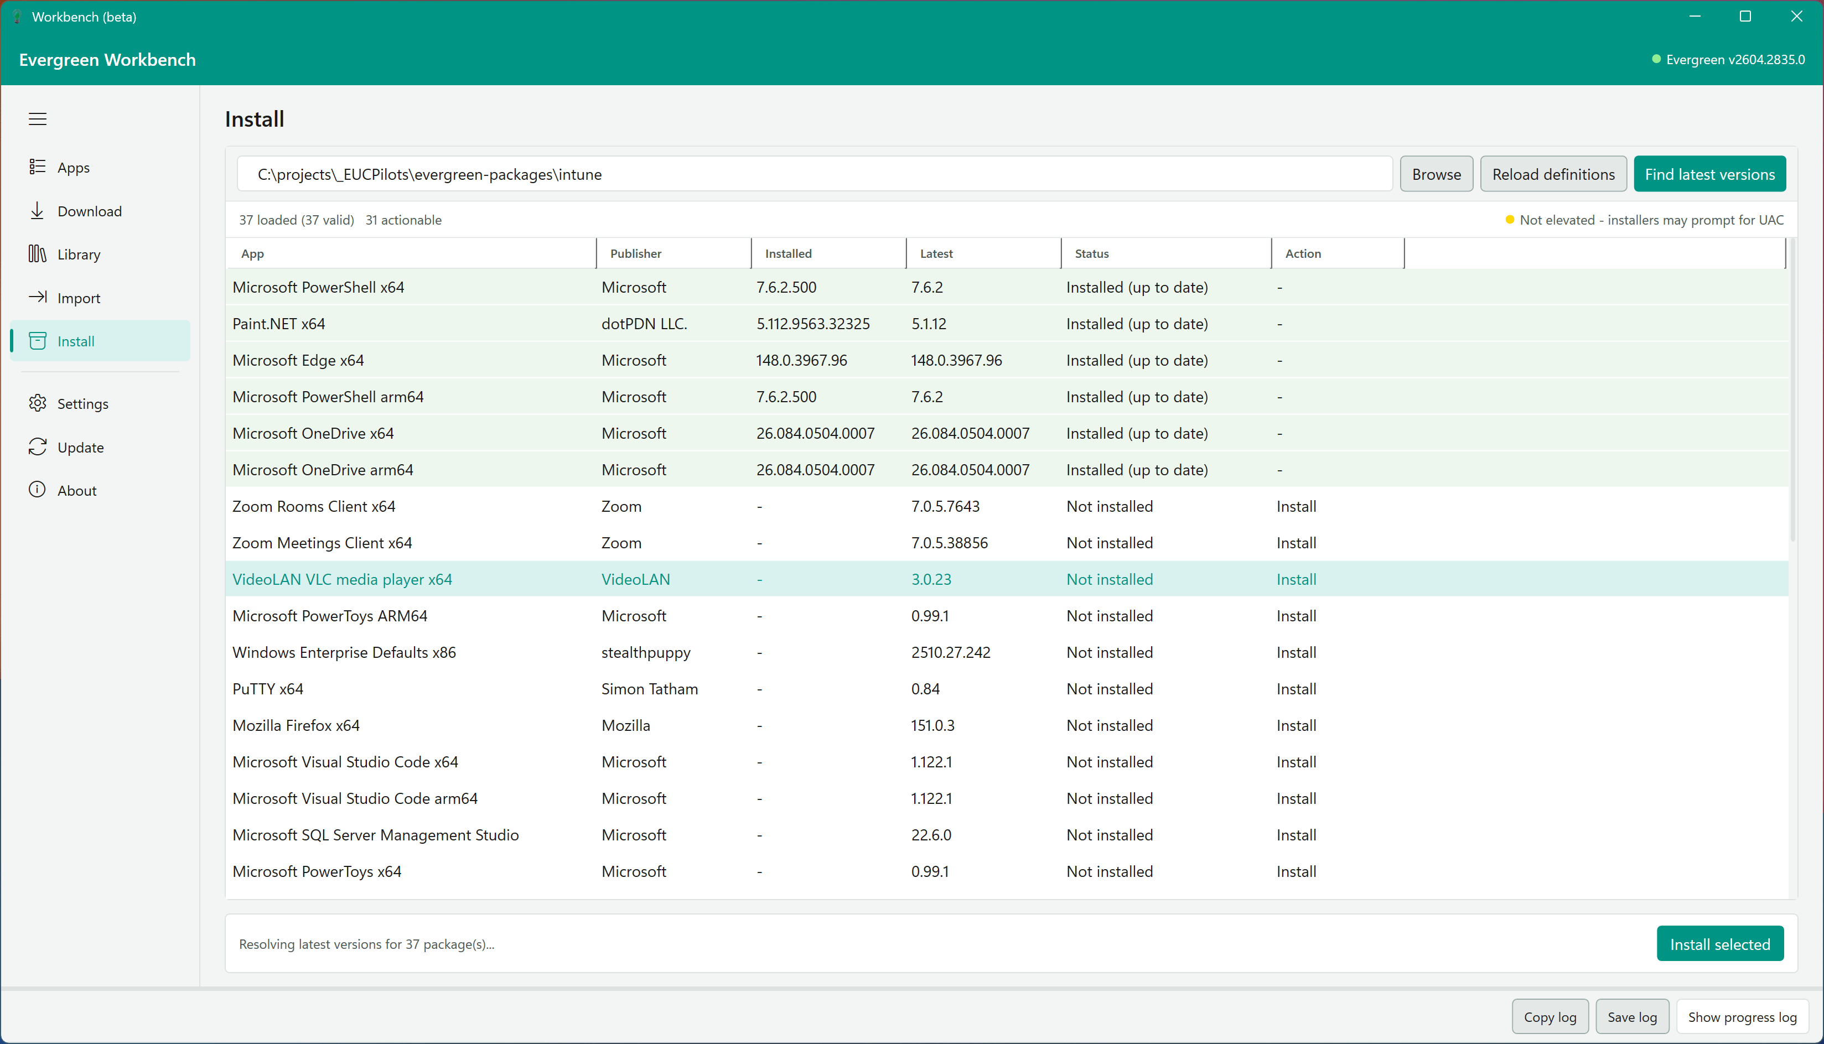Click the Evergreen v2604.2835.0 version label

1735,60
